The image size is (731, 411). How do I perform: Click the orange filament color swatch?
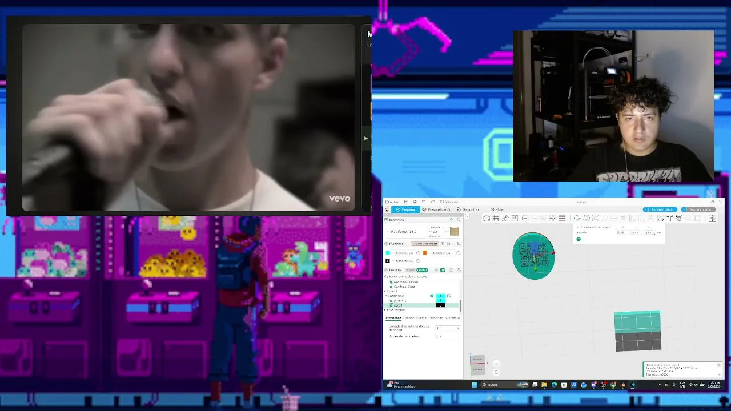point(425,253)
